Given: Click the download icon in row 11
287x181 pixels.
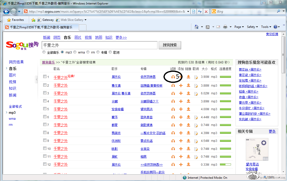Looking at the screenshot, I should [188, 157].
